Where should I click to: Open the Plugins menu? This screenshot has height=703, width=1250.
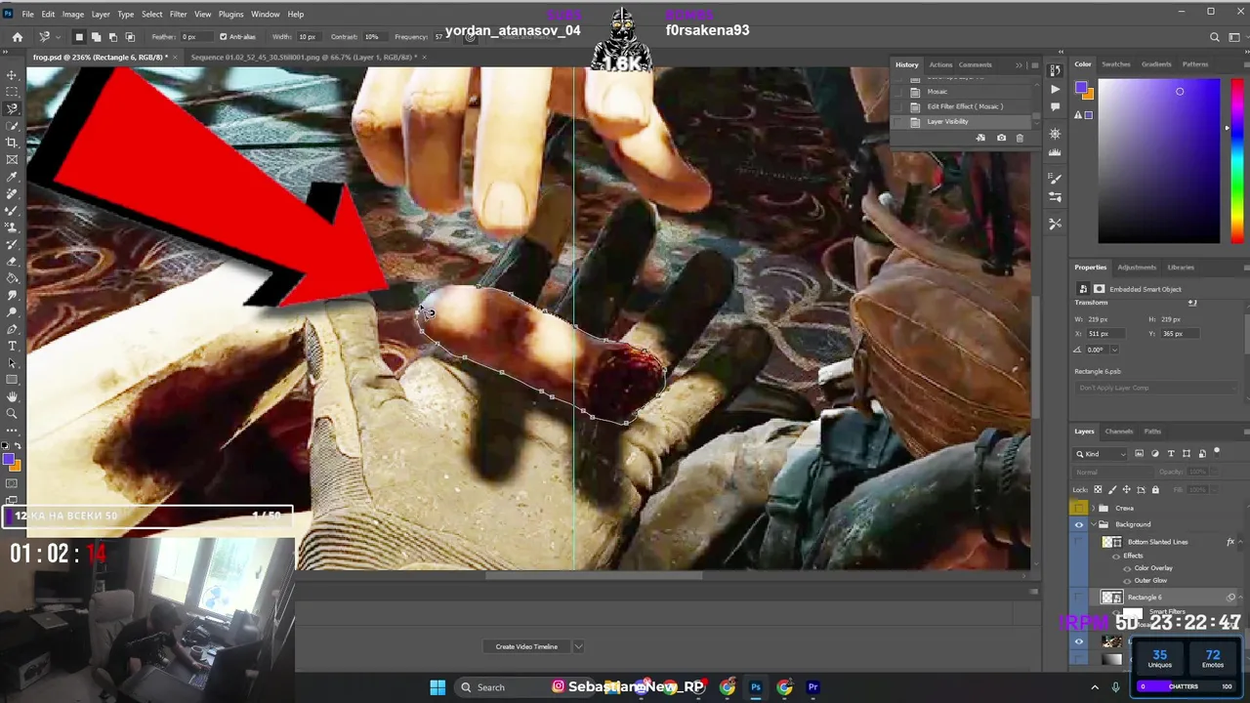click(231, 14)
